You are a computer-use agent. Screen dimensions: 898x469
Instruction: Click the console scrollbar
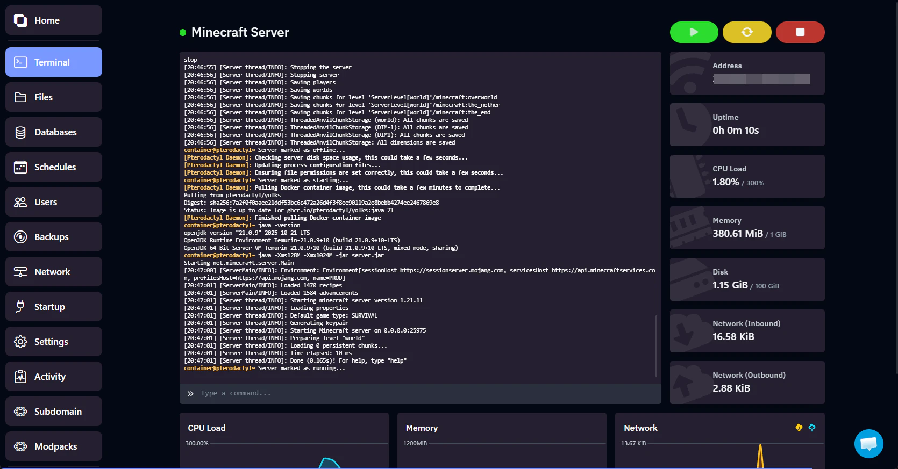tap(657, 345)
